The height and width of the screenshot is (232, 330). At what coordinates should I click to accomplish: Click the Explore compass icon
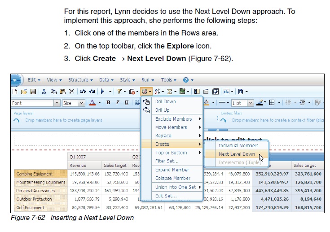[x=145, y=92]
